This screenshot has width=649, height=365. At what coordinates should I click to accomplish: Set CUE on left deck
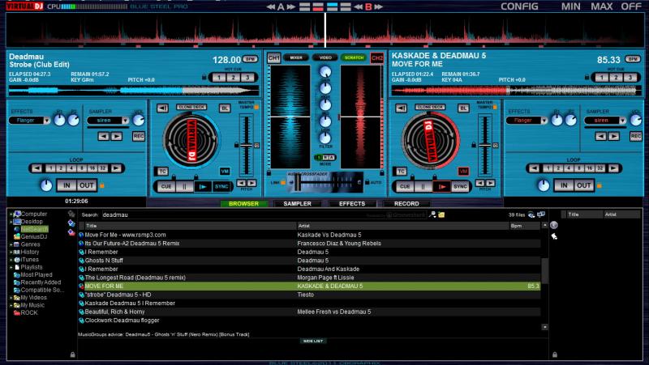click(x=166, y=187)
